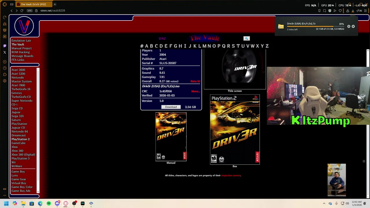Go forward one page
The image size is (370, 208).
tap(16, 11)
